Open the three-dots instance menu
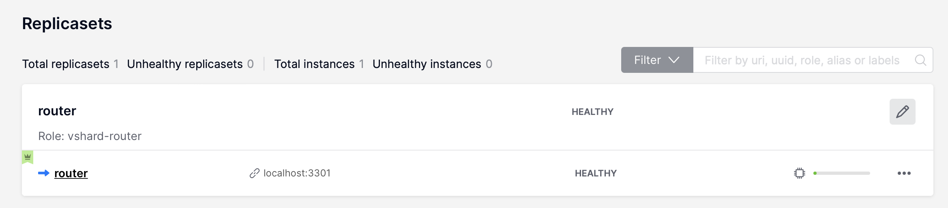Image resolution: width=948 pixels, height=208 pixels. tap(904, 173)
